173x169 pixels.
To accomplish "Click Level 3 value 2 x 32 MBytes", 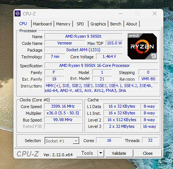I will pyautogui.click(x=122, y=126).
